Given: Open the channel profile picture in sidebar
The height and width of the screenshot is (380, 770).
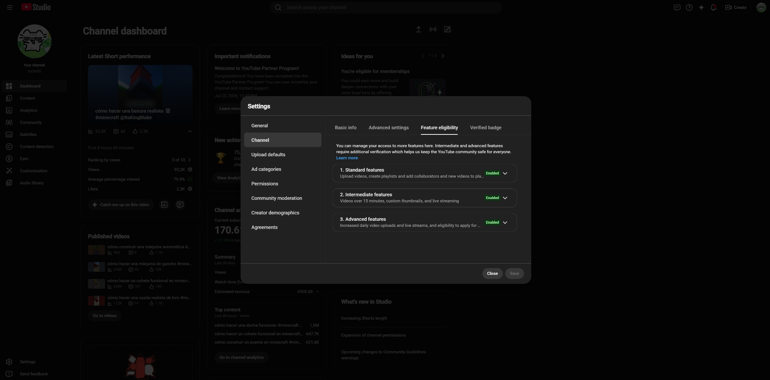Looking at the screenshot, I should [34, 41].
